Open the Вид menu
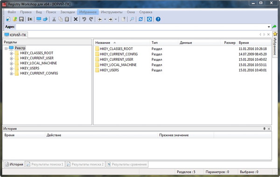 click(39, 12)
